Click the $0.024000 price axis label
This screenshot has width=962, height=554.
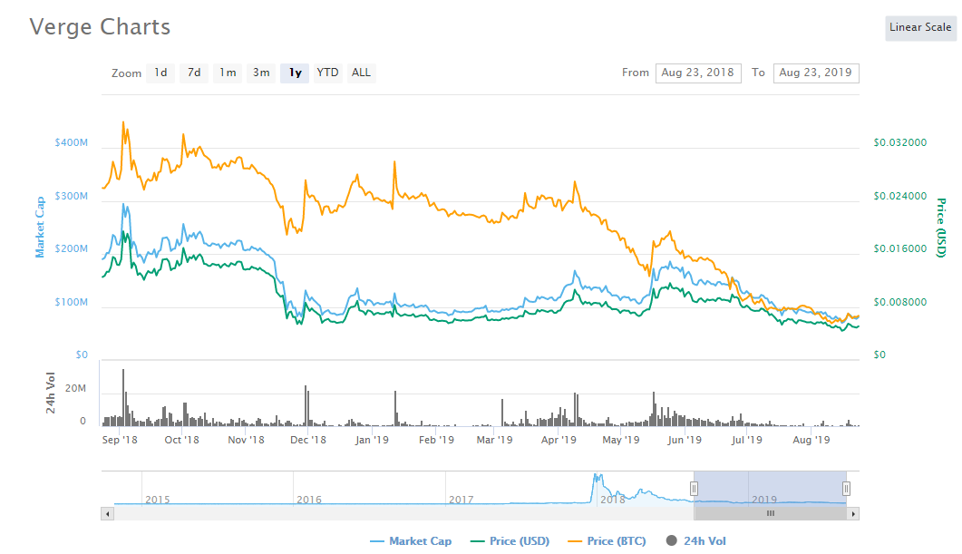pyautogui.click(x=900, y=197)
